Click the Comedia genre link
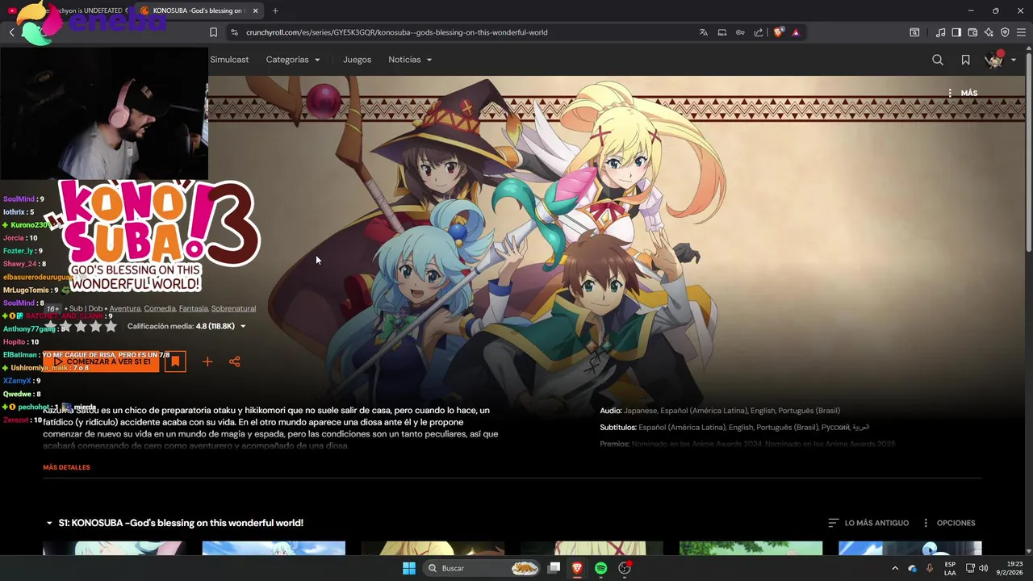 click(x=160, y=308)
